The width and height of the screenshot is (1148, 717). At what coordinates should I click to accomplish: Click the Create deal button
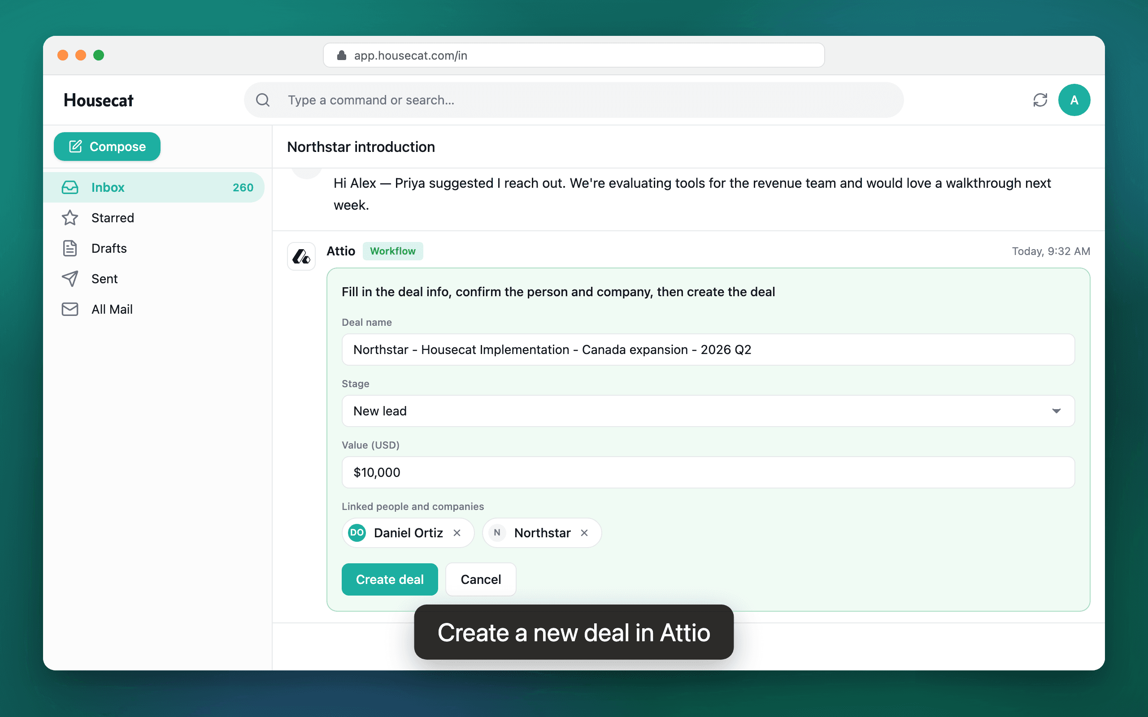click(x=389, y=579)
